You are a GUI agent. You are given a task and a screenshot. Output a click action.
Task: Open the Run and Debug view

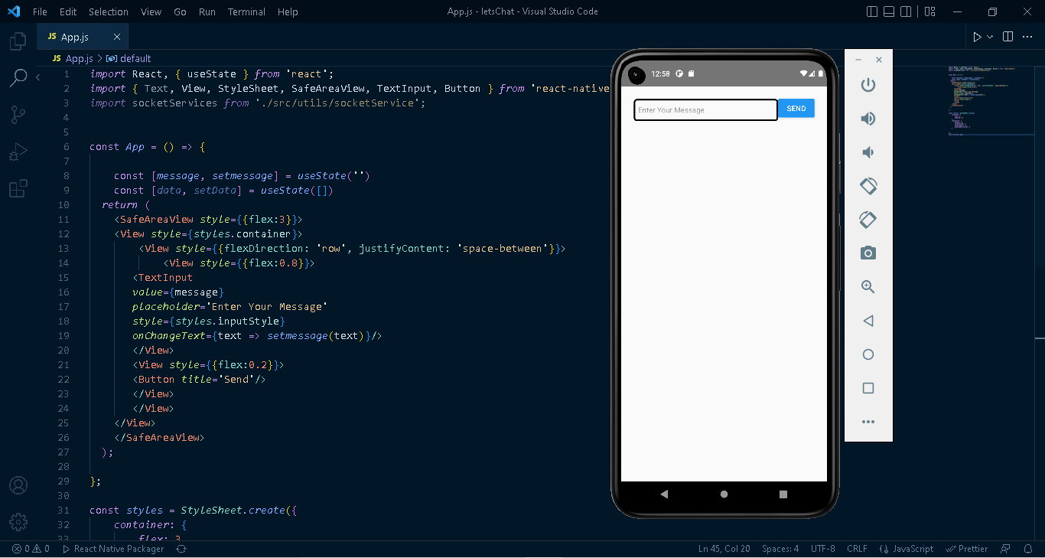(18, 152)
